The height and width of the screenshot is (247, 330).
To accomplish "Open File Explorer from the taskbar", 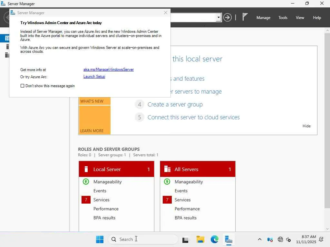I will [x=200, y=239].
